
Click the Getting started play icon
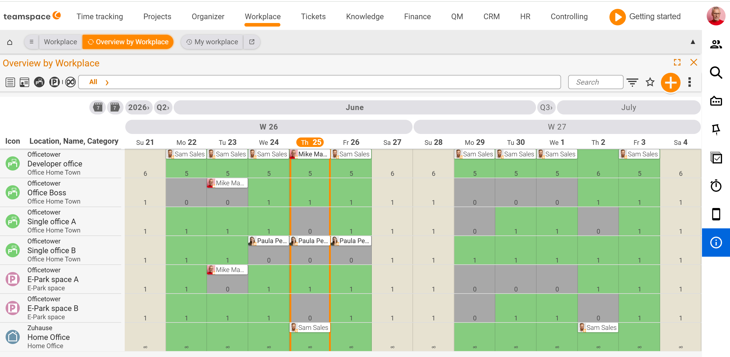coord(617,17)
